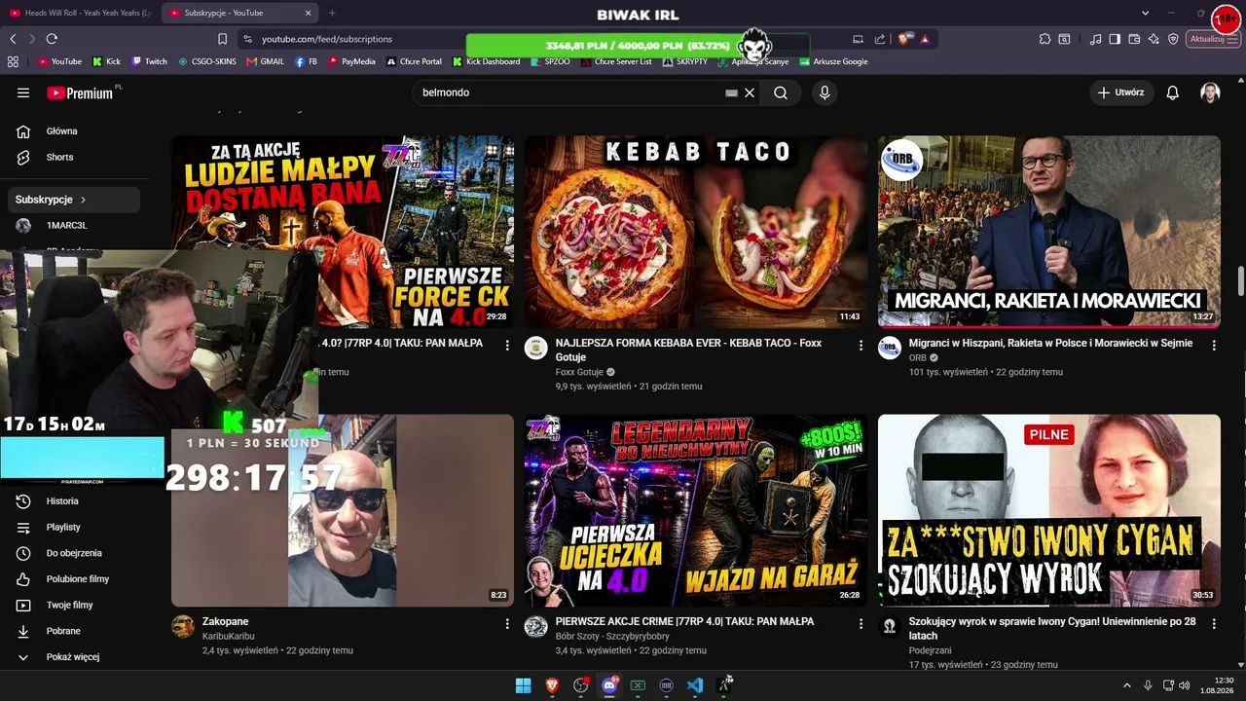The width and height of the screenshot is (1246, 701).
Task: Start voice search with the microphone
Action: [x=825, y=92]
